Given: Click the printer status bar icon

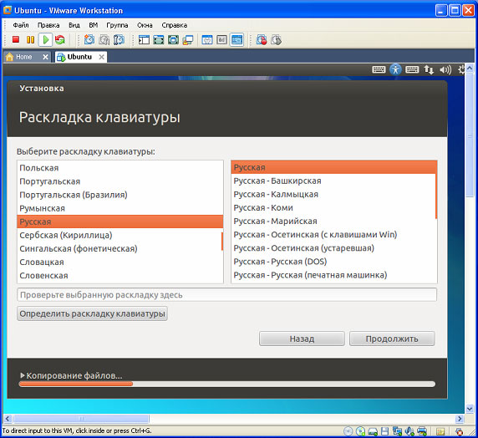Looking at the screenshot, I should point(422,431).
